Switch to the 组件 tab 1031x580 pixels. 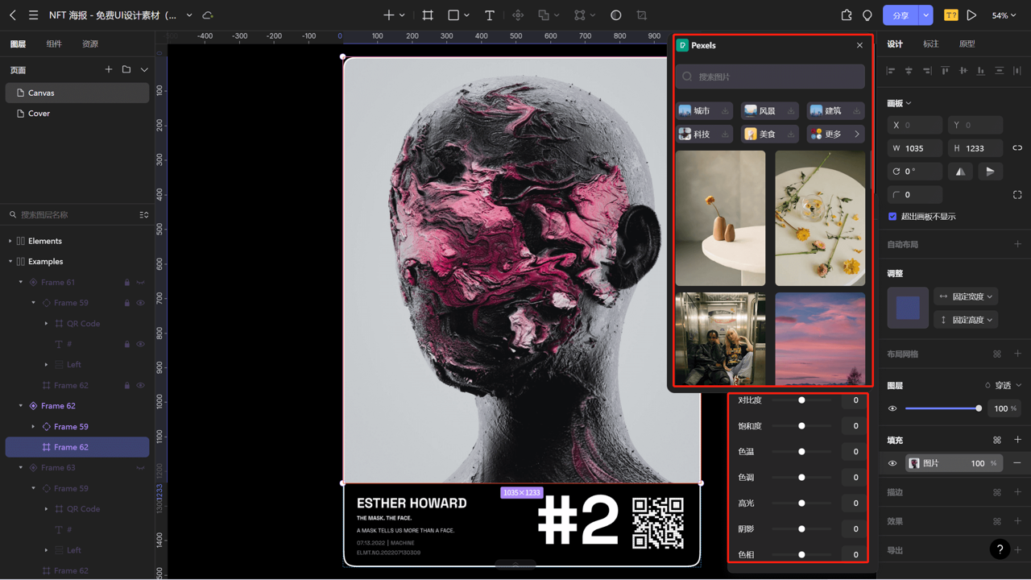pyautogui.click(x=54, y=44)
